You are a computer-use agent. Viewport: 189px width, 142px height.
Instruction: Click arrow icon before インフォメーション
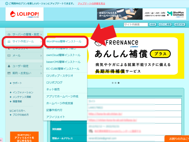(11, 92)
